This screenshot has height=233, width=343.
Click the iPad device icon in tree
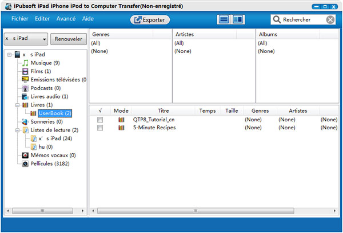point(17,55)
